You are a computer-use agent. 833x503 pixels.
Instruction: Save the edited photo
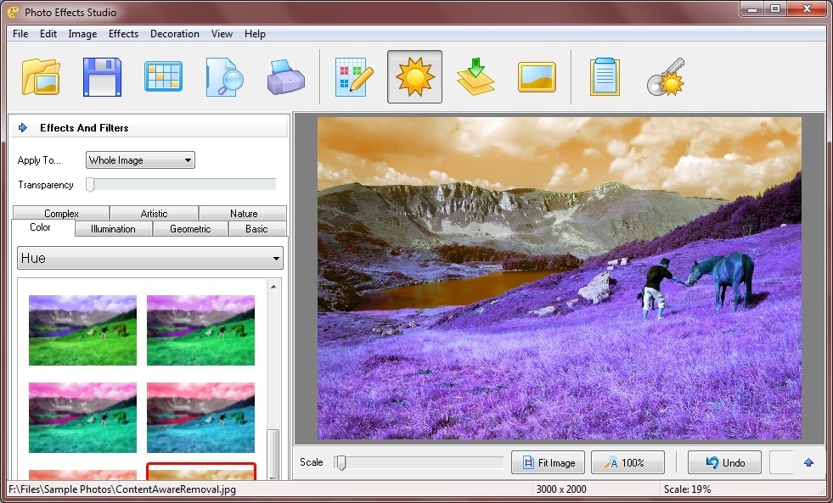click(x=102, y=75)
